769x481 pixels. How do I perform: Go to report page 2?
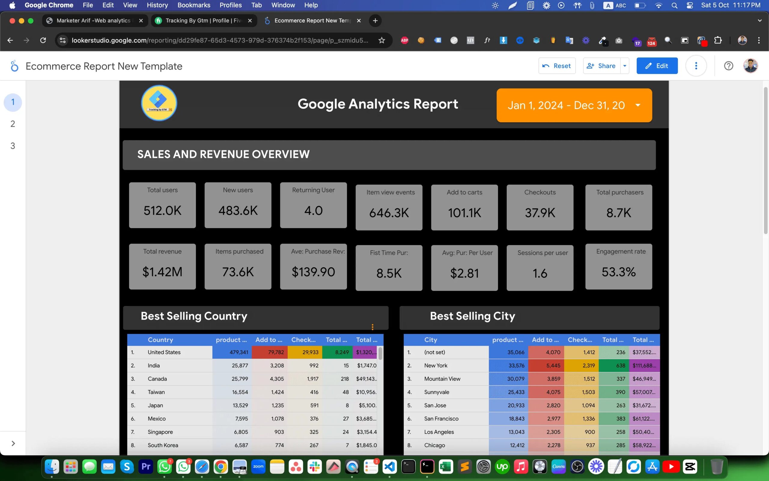tap(13, 124)
